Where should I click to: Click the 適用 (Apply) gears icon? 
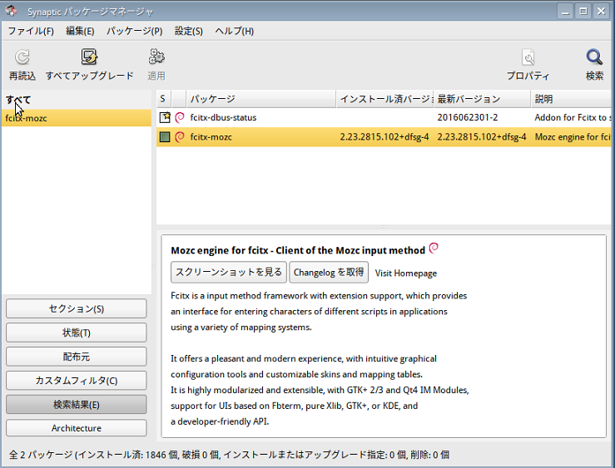tap(156, 57)
